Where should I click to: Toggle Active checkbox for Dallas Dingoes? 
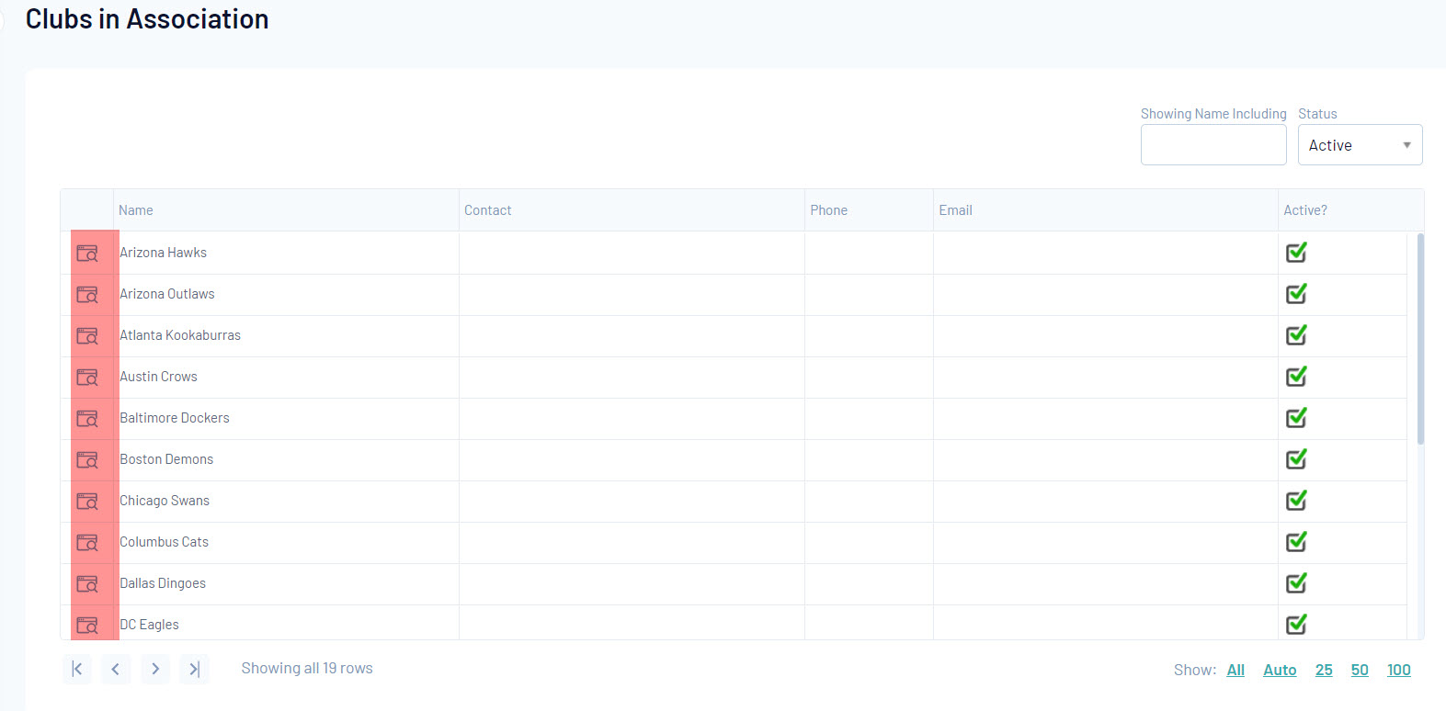[1296, 583]
